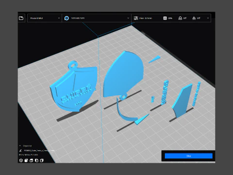Screen dimensions: 233x175
Task: Click the print settings sliders icon
Action: [136, 18]
